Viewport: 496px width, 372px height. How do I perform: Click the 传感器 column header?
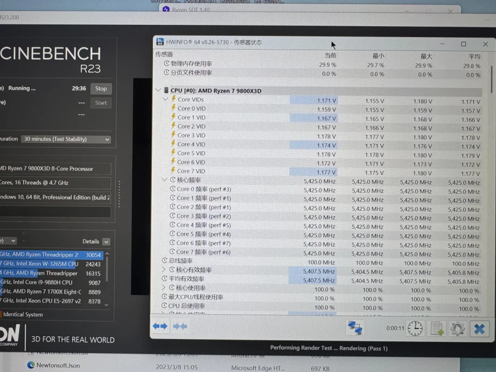(164, 54)
